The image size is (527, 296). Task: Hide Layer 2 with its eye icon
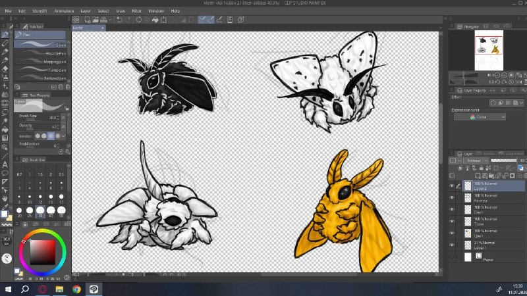tap(452, 186)
